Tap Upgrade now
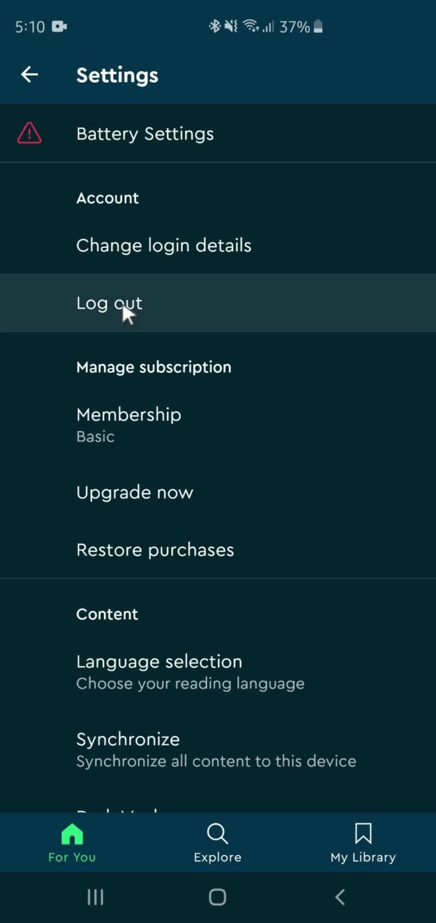Viewport: 436px width, 923px height. 134,492
